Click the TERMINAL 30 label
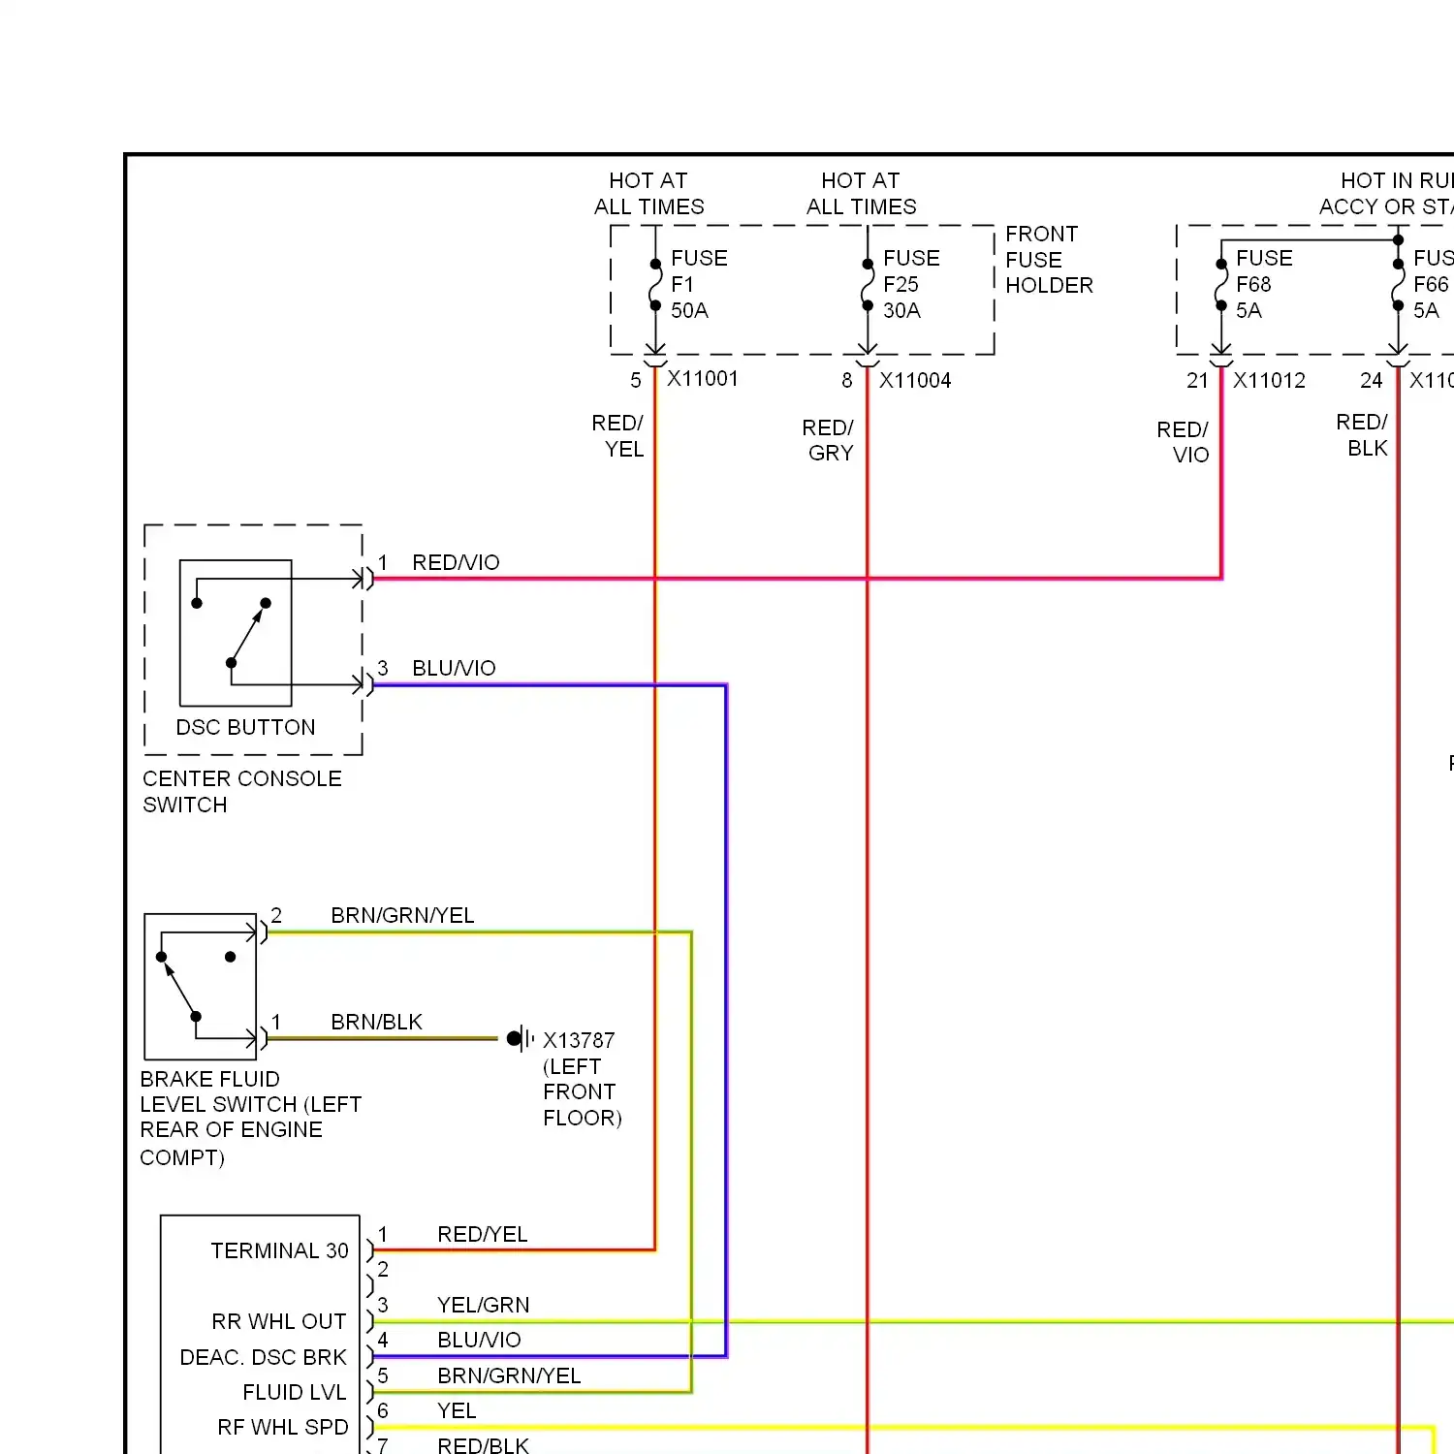Image resolution: width=1454 pixels, height=1454 pixels. 279,1250
